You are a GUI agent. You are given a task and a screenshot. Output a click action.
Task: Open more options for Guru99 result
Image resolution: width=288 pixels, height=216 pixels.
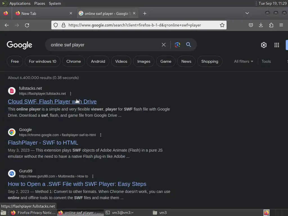coord(93,176)
